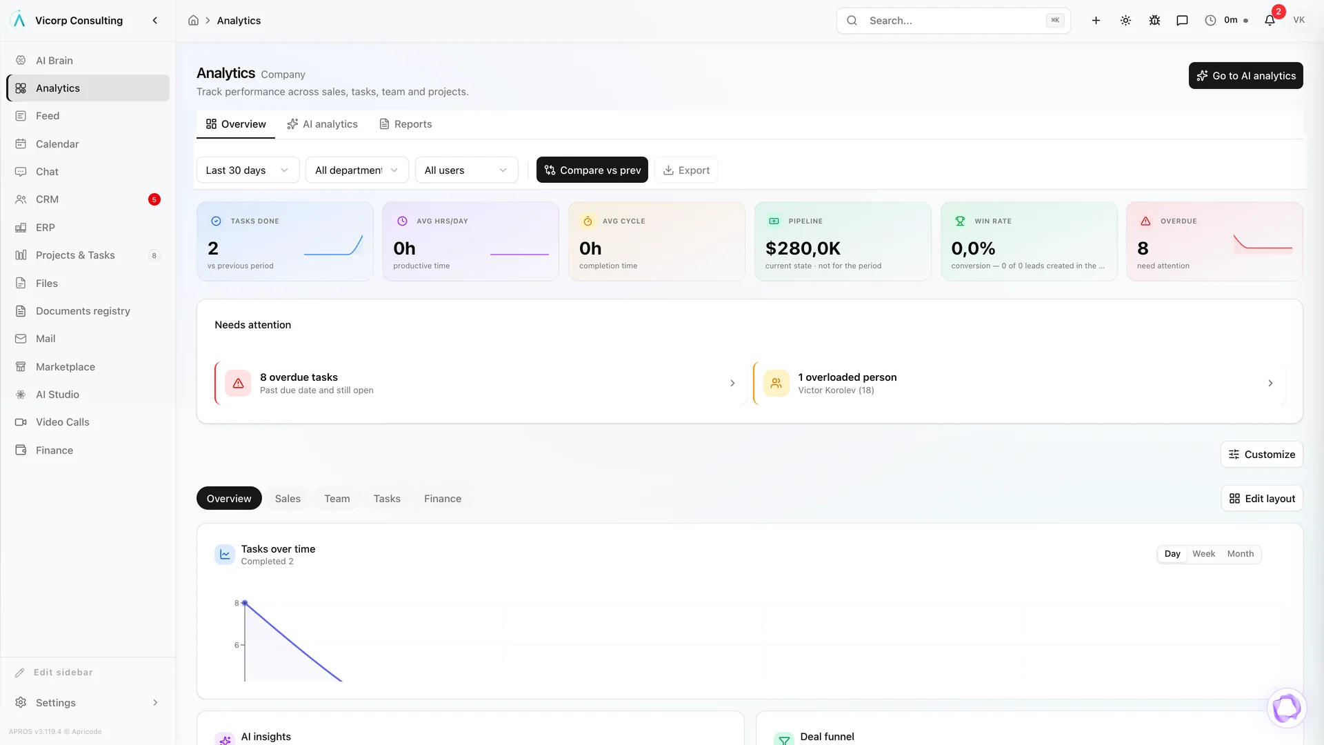1324x745 pixels.
Task: Open the Feed sidebar item
Action: [x=88, y=116]
